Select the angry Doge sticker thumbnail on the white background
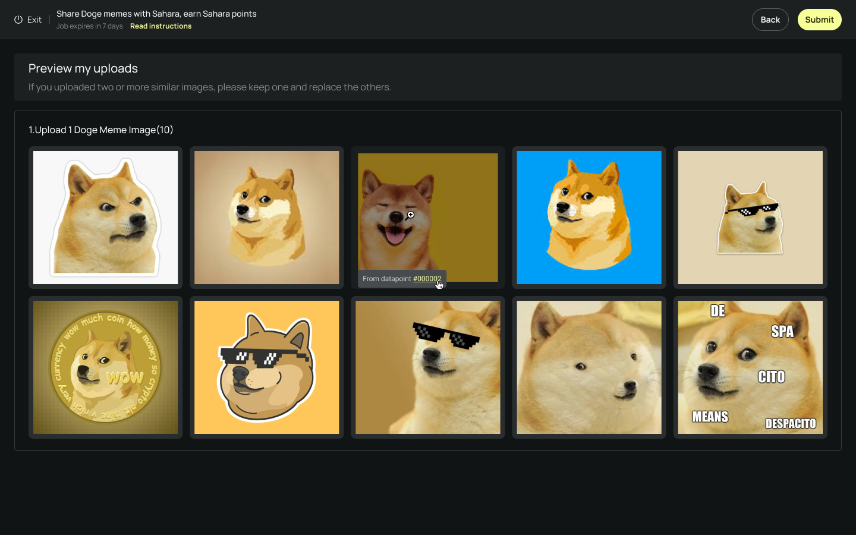The width and height of the screenshot is (856, 535). [106, 218]
